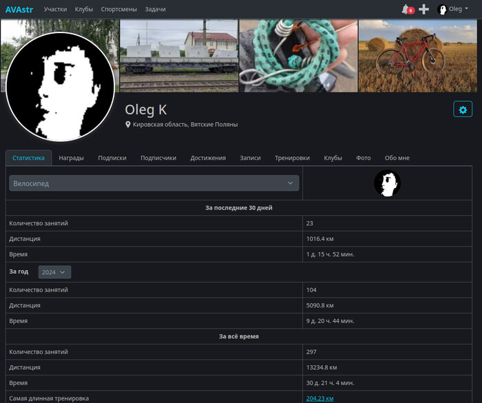Switch to the Записи tab
The height and width of the screenshot is (403, 482).
tap(250, 158)
